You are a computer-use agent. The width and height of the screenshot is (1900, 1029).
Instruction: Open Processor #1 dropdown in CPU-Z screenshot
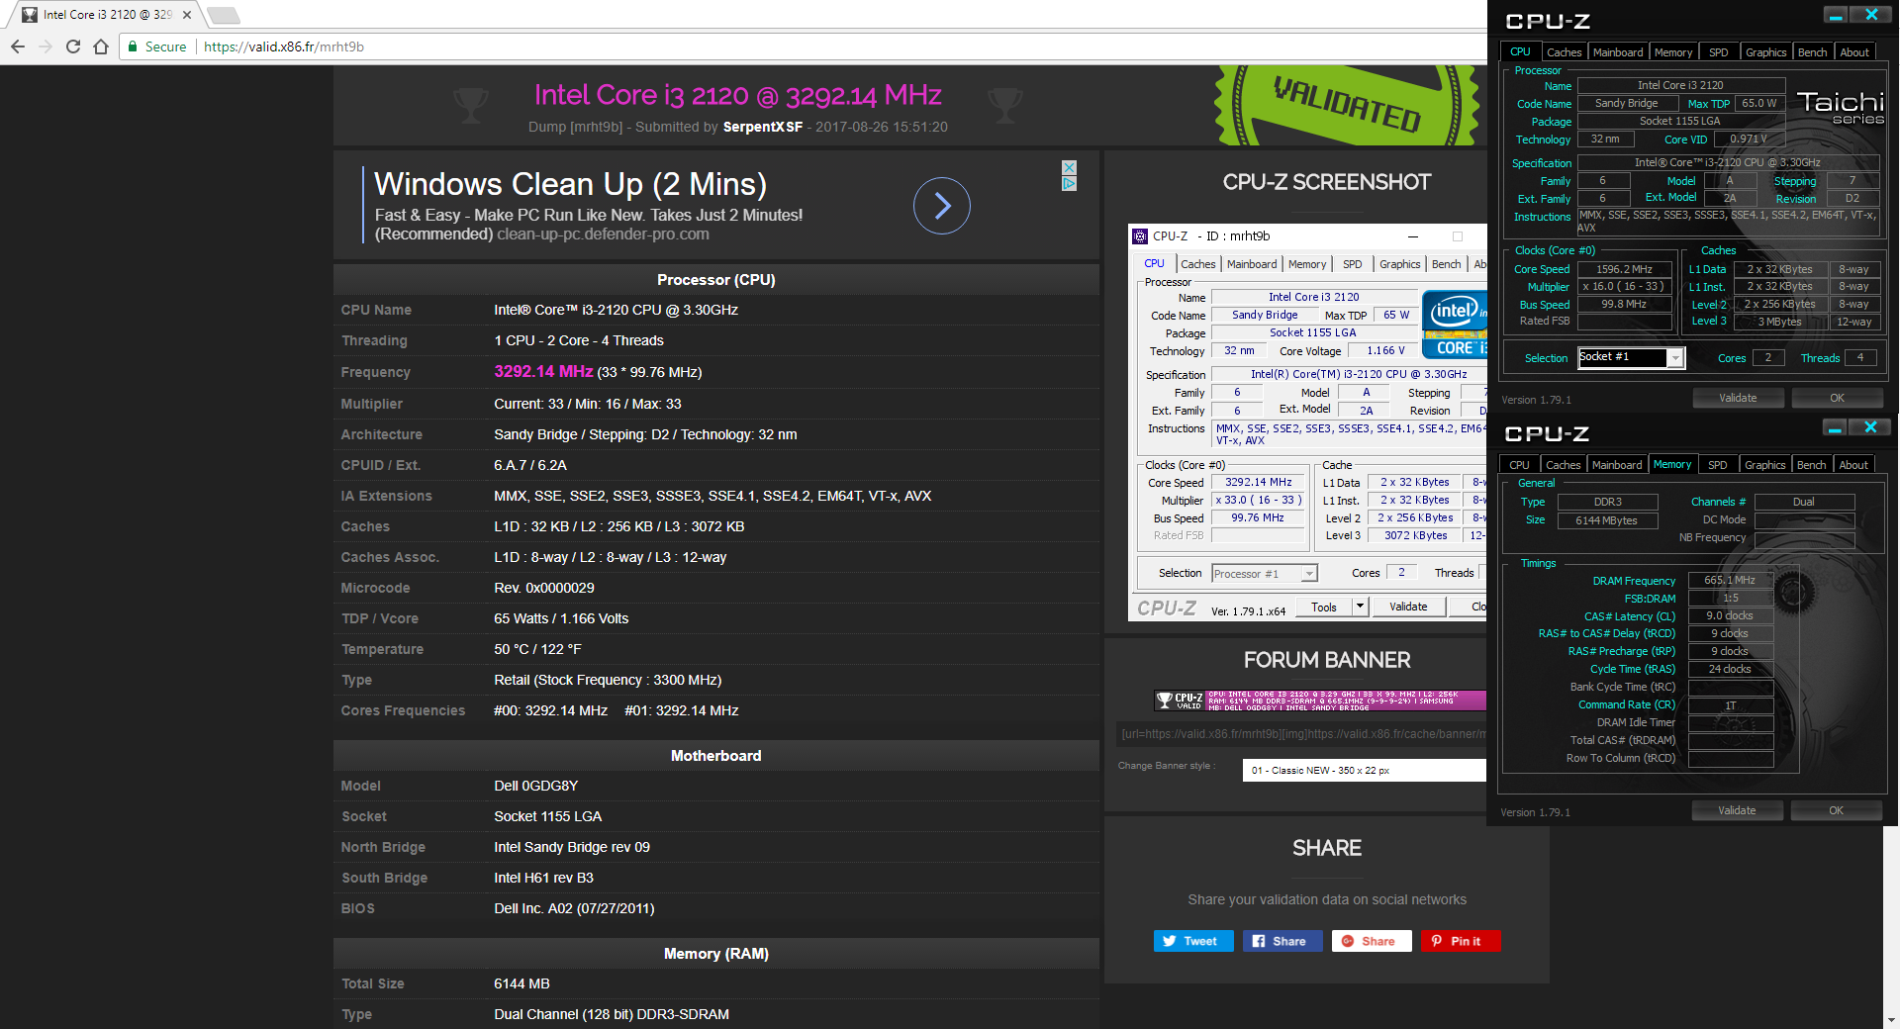pyautogui.click(x=1264, y=573)
